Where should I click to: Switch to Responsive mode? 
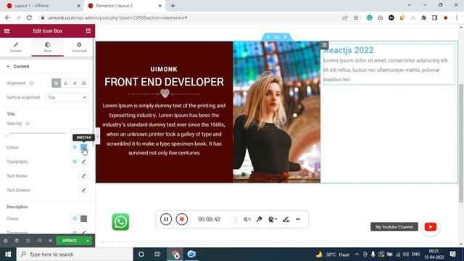click(x=39, y=241)
